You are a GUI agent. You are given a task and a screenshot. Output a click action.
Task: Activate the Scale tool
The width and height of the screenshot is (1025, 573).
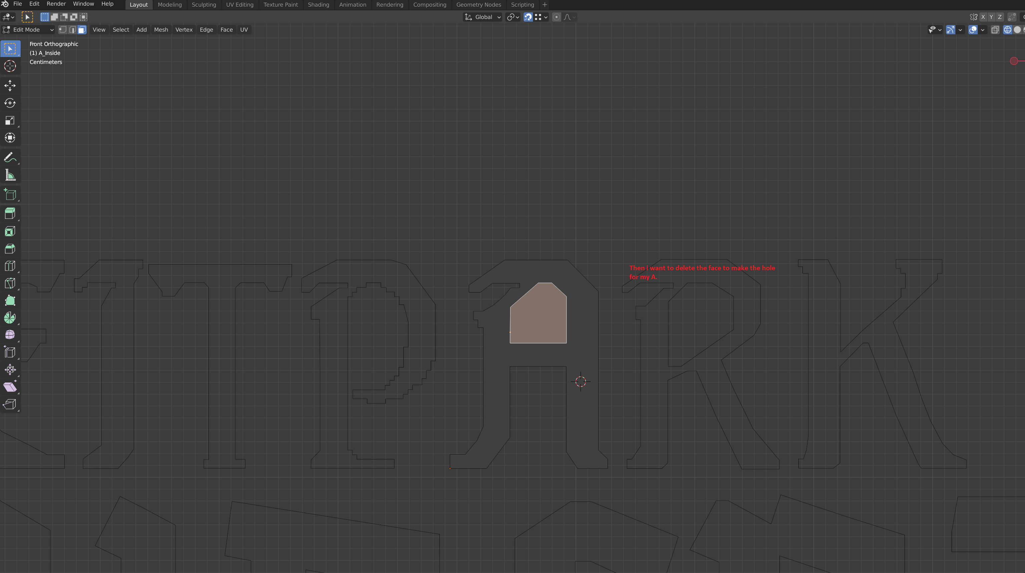pos(10,120)
